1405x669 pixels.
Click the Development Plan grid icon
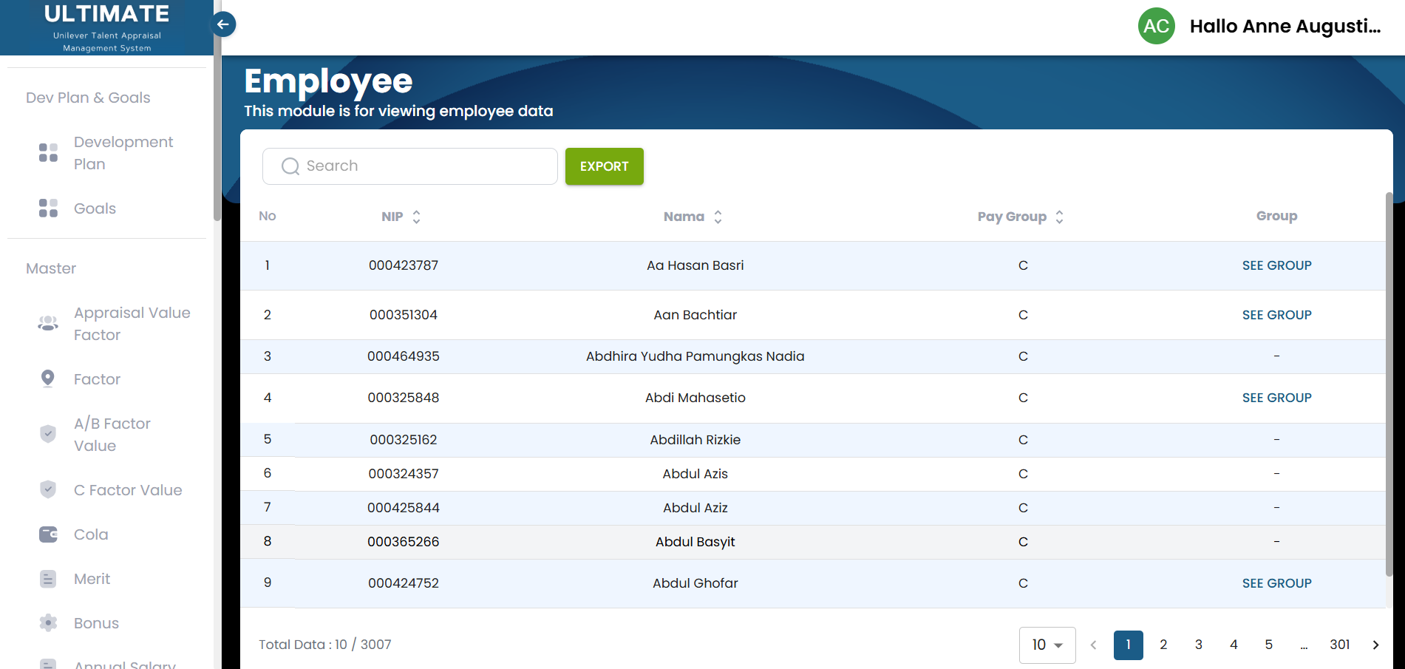(x=48, y=153)
